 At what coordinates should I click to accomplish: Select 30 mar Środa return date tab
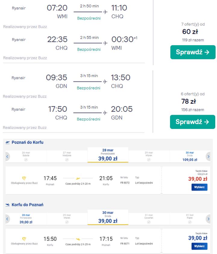click(x=108, y=218)
